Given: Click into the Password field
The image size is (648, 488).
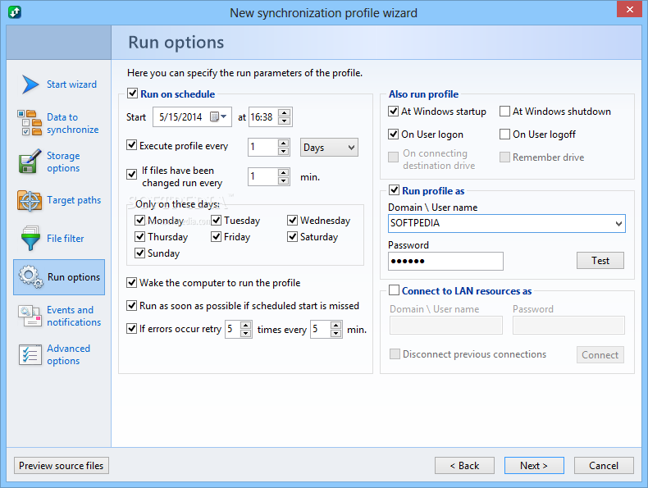Looking at the screenshot, I should pyautogui.click(x=445, y=261).
